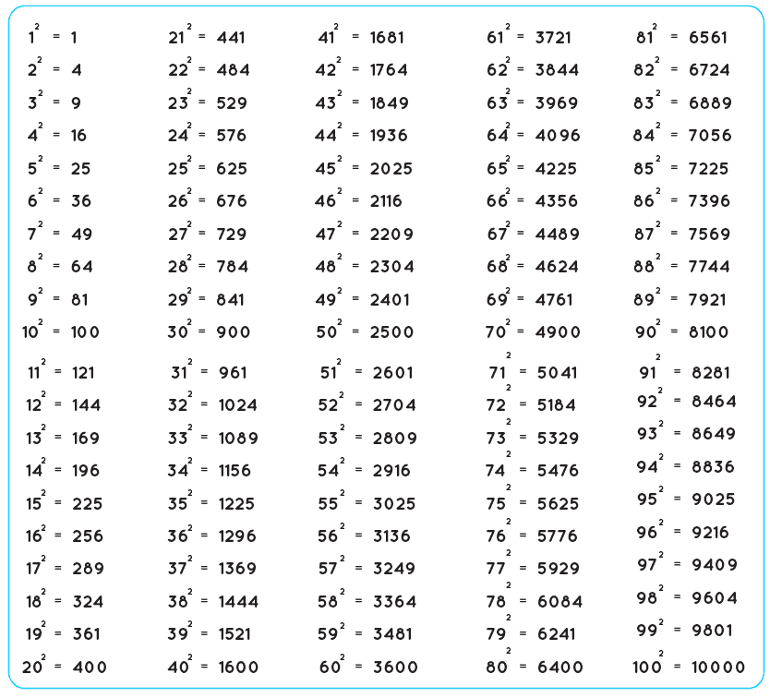Image resolution: width=770 pixels, height=698 pixels.
Task: Select the value 1681 in the 41 row
Action: (387, 37)
